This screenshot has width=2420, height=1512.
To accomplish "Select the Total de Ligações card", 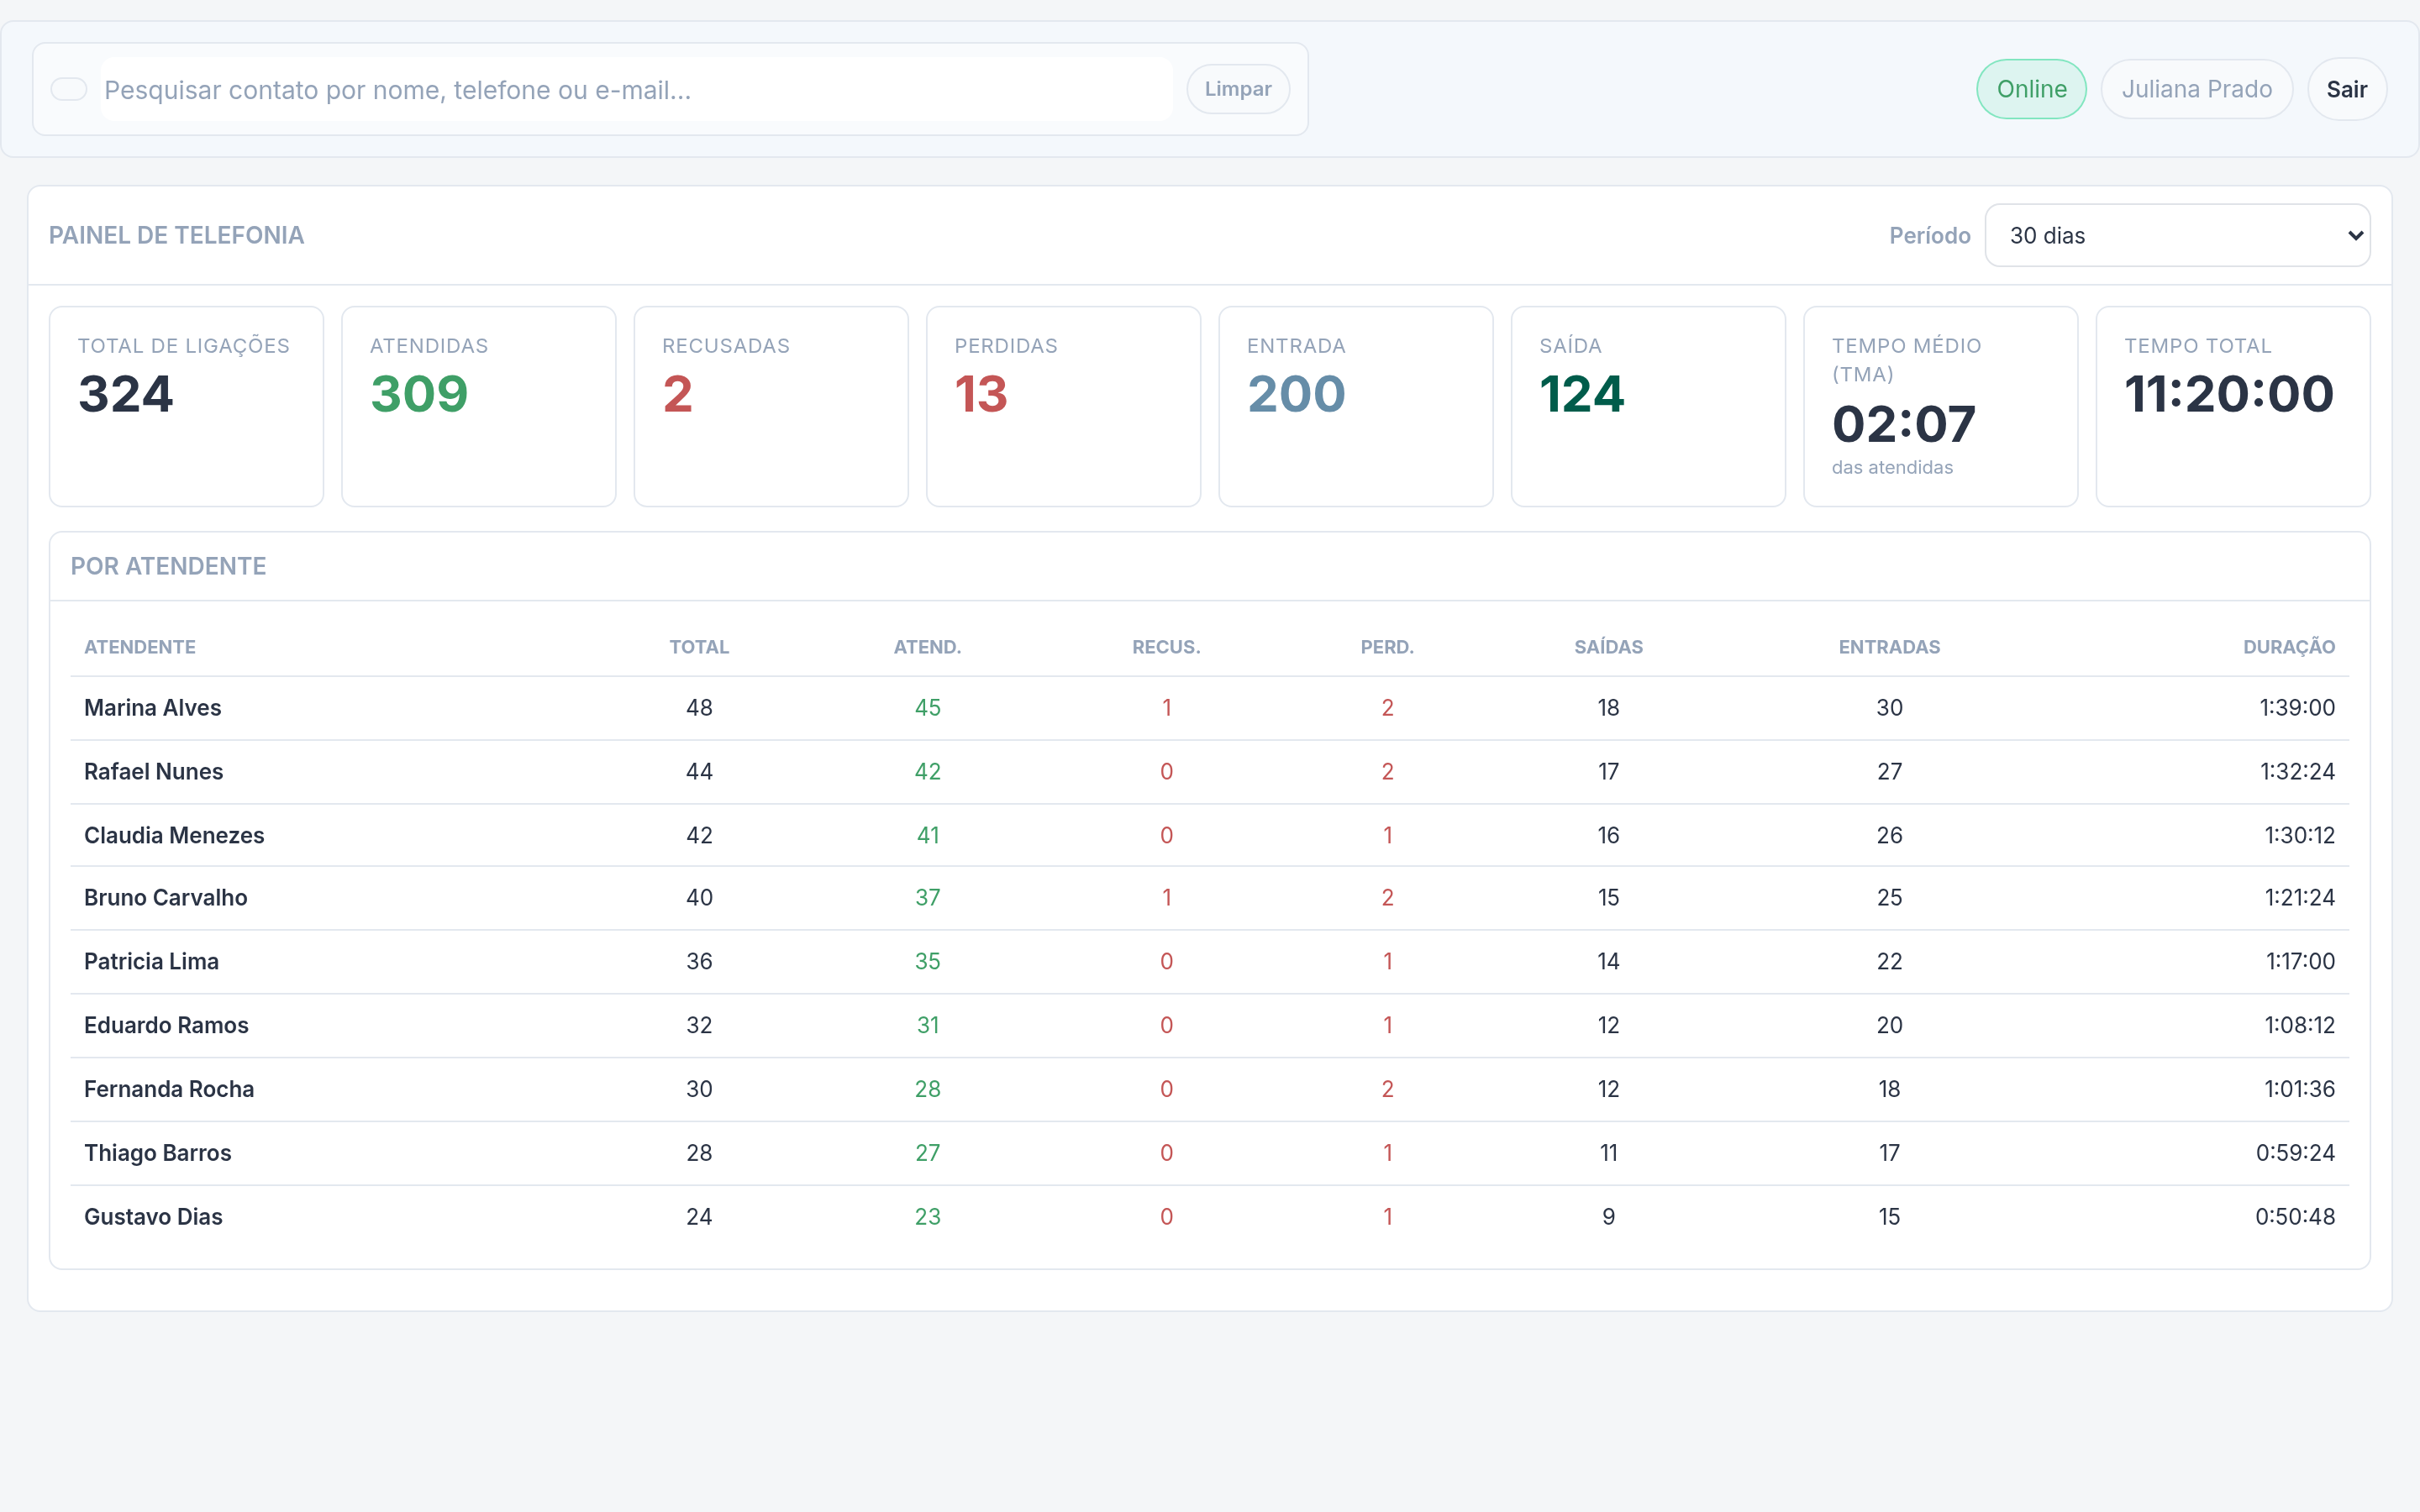I will click(x=186, y=406).
